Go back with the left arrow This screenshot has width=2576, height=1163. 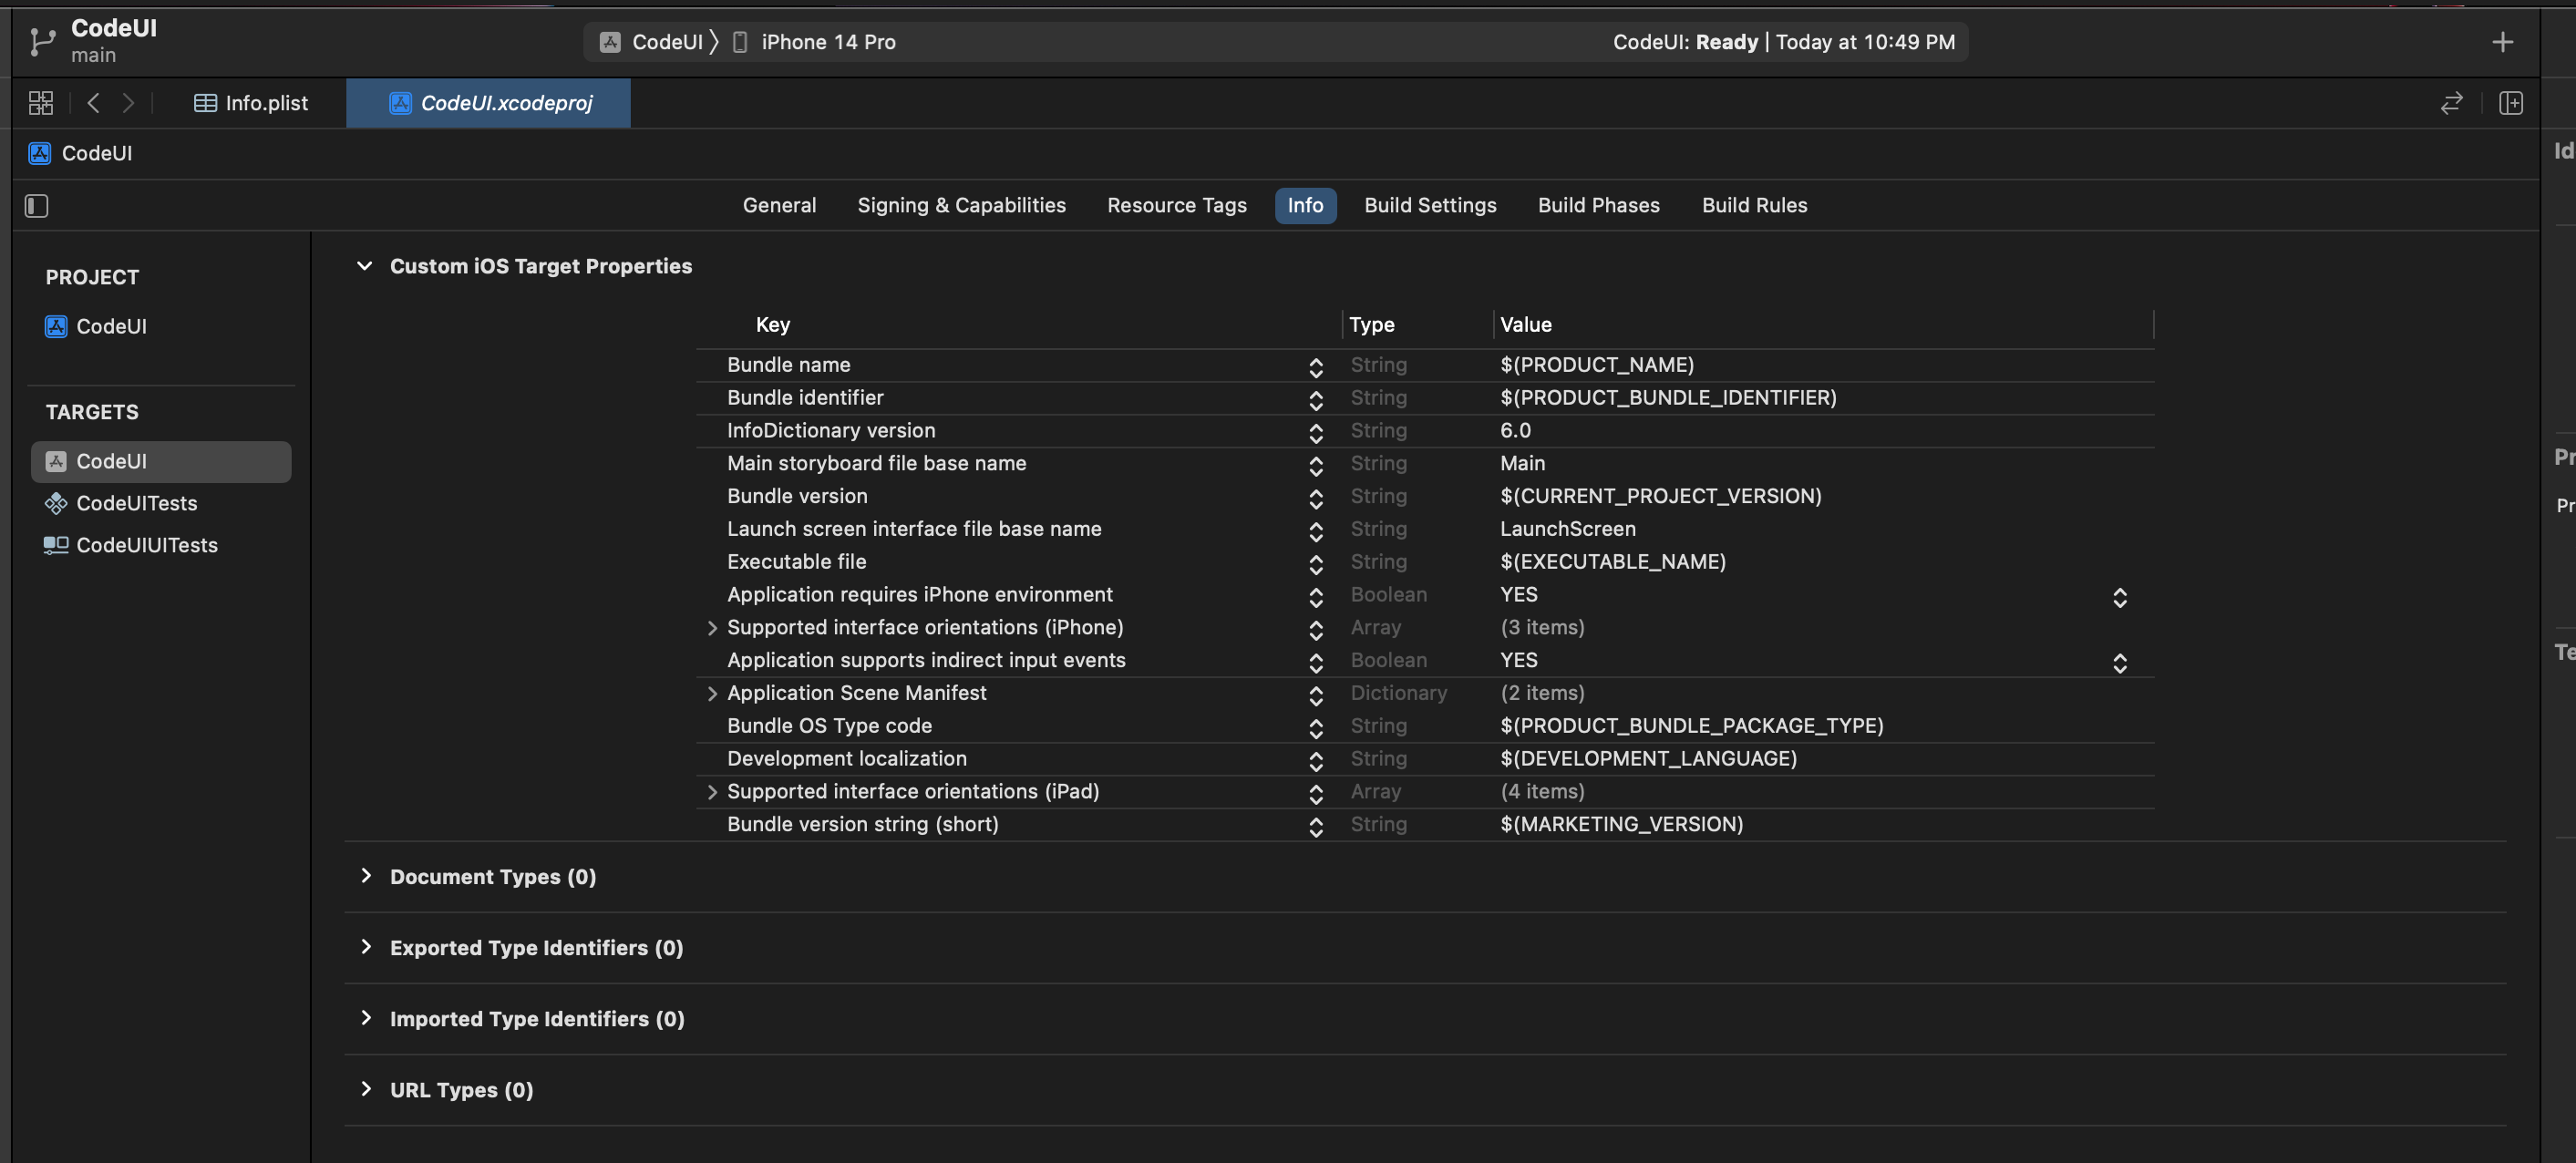click(x=93, y=103)
